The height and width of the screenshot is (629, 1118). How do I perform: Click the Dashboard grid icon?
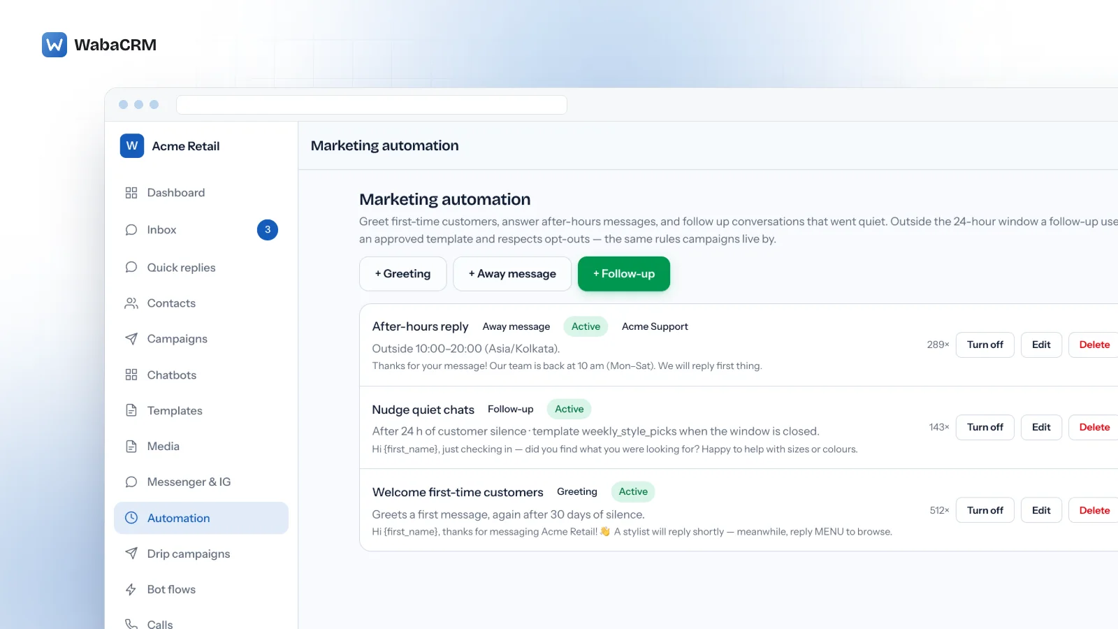tap(131, 193)
